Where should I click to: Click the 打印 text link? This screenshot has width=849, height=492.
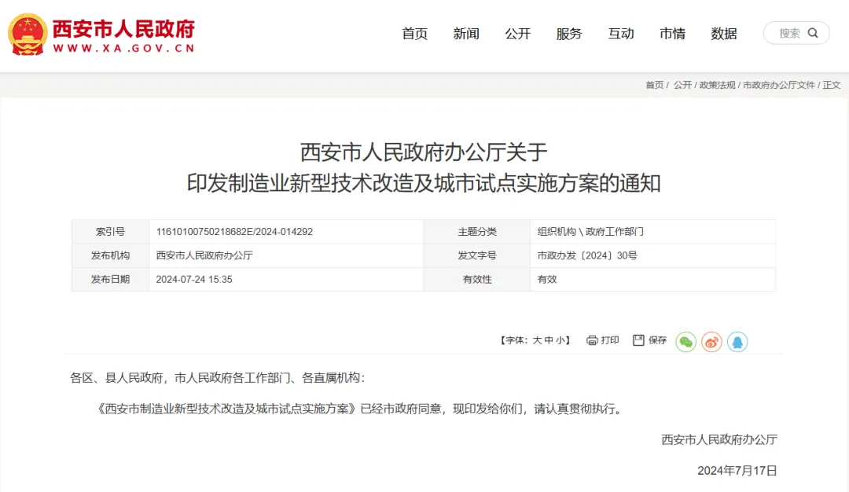coord(610,340)
